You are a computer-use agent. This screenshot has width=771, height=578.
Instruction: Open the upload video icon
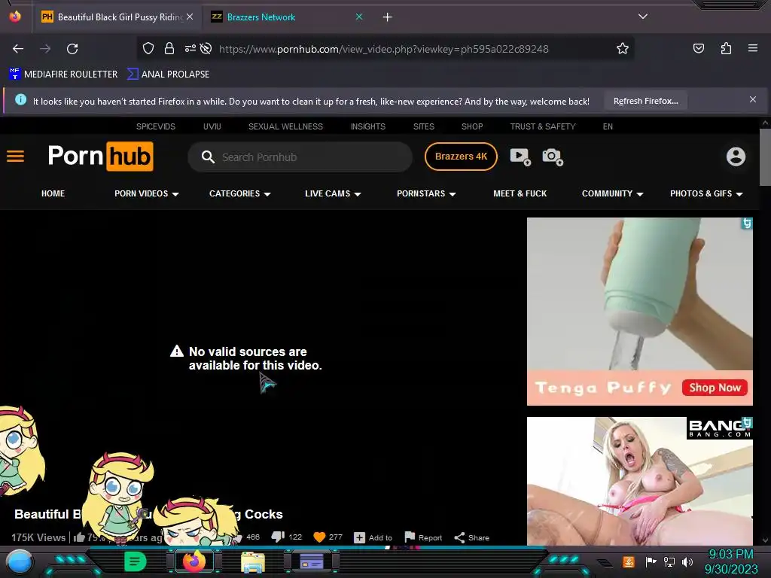point(520,157)
